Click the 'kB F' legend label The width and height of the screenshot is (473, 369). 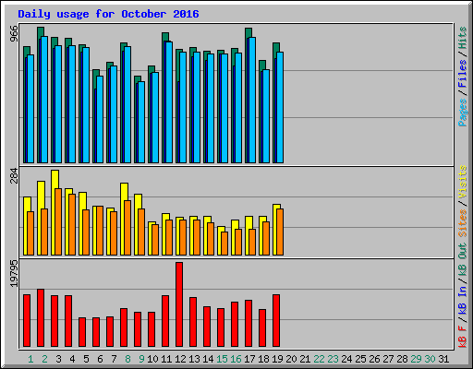463,337
